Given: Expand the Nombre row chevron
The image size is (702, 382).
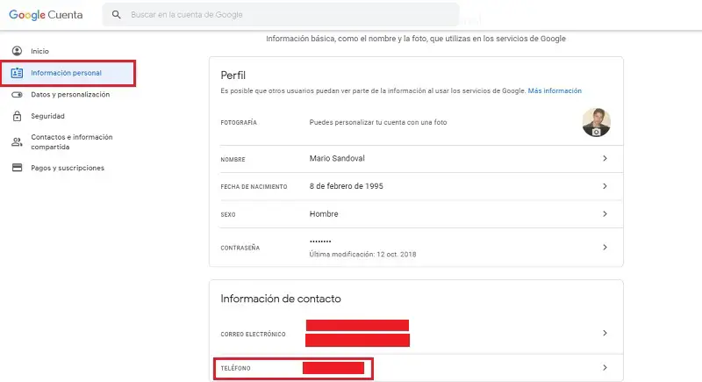Looking at the screenshot, I should [x=605, y=159].
